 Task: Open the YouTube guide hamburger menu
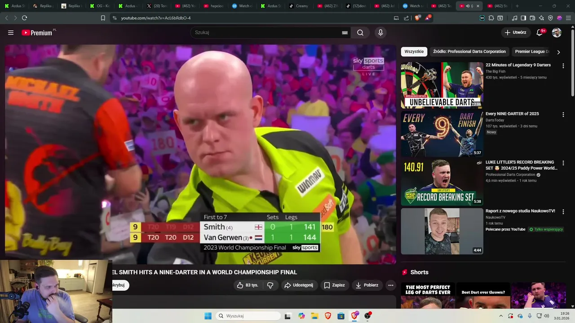tap(11, 33)
